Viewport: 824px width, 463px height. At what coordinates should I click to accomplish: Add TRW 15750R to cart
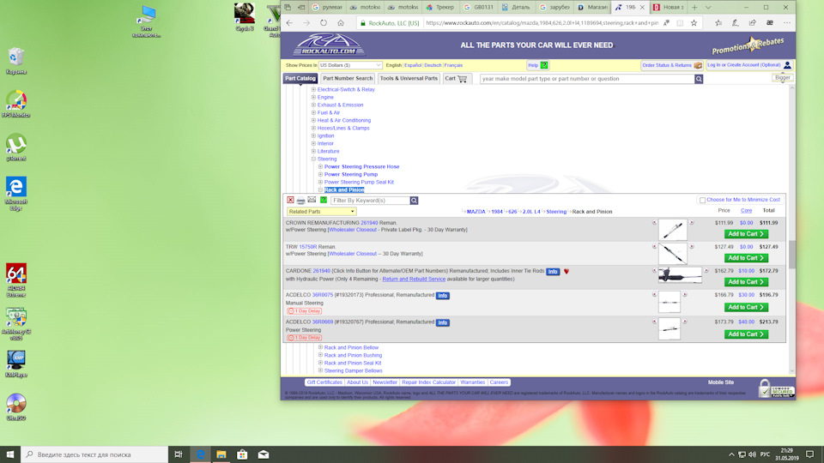click(746, 258)
